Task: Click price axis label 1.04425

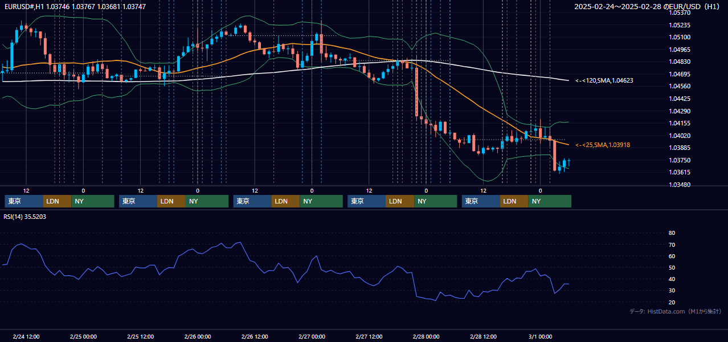Action: click(x=680, y=99)
